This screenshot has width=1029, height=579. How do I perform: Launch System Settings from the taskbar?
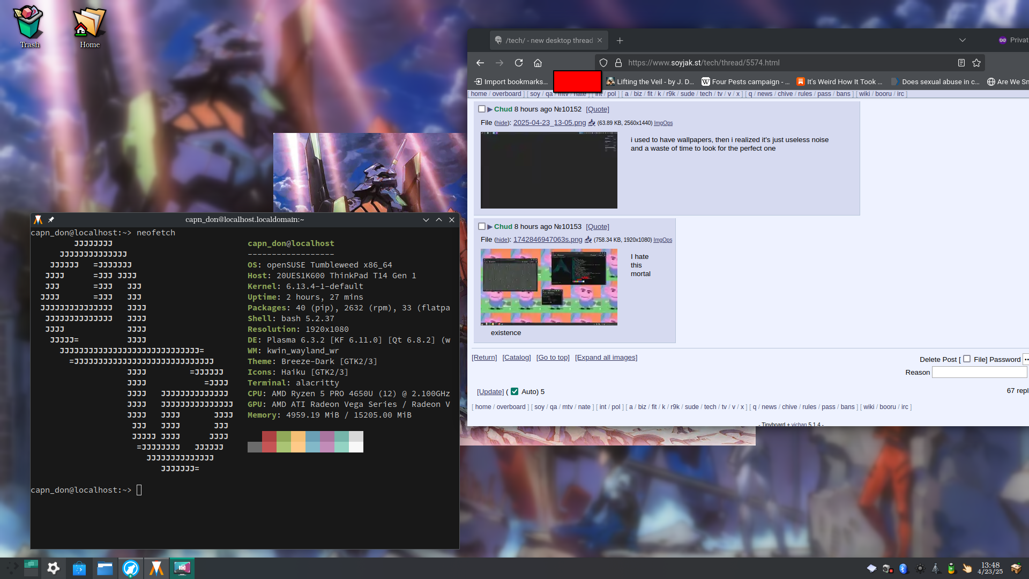point(54,568)
